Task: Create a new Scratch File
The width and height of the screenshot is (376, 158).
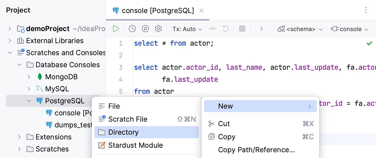Action: coord(147,119)
